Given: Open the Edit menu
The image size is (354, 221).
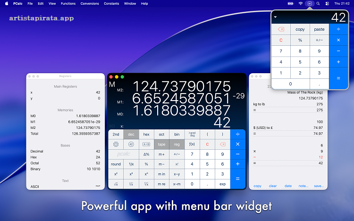Looking at the screenshot, I should tap(41, 3).
